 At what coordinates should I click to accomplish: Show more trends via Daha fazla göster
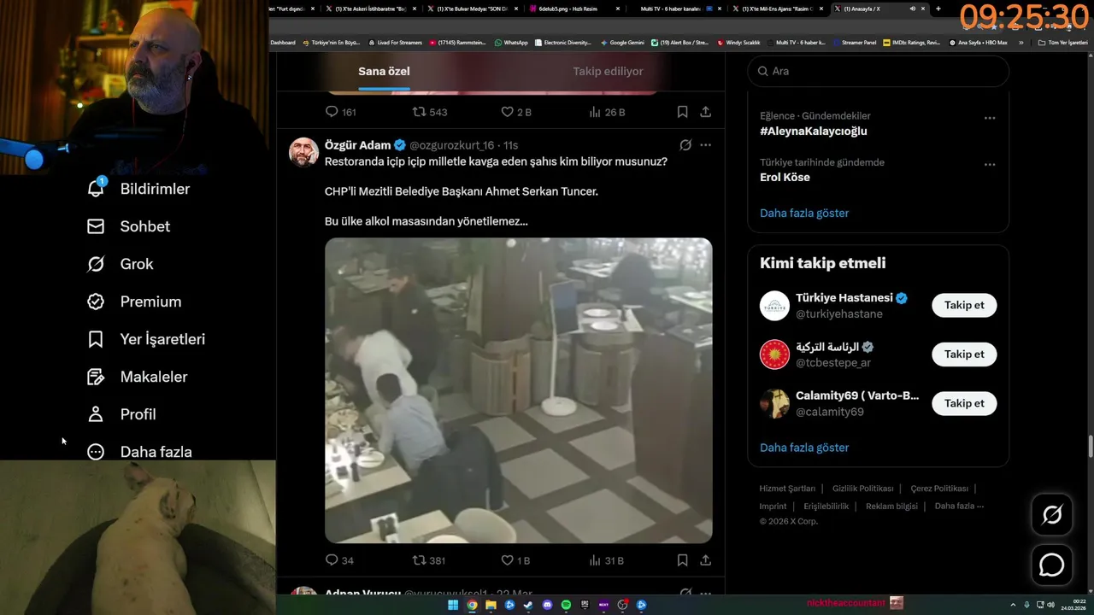pos(804,213)
